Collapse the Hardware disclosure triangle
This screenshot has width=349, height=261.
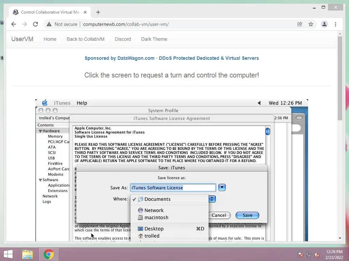click(x=40, y=131)
